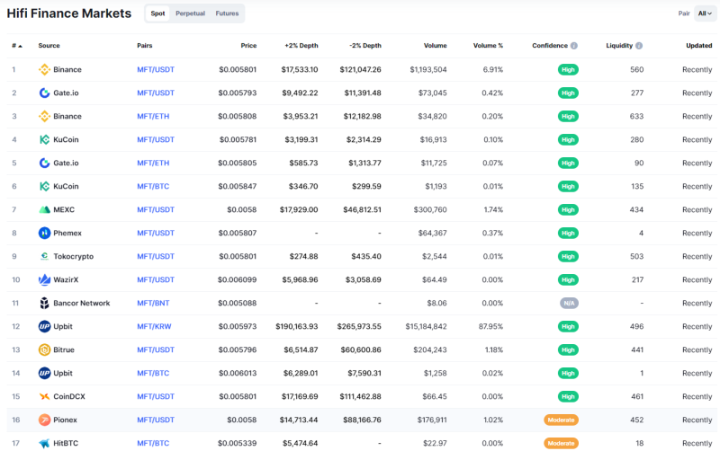Click the Upbit logo in the MFT/KRW row
Screen dimensions: 720x451
click(44, 326)
